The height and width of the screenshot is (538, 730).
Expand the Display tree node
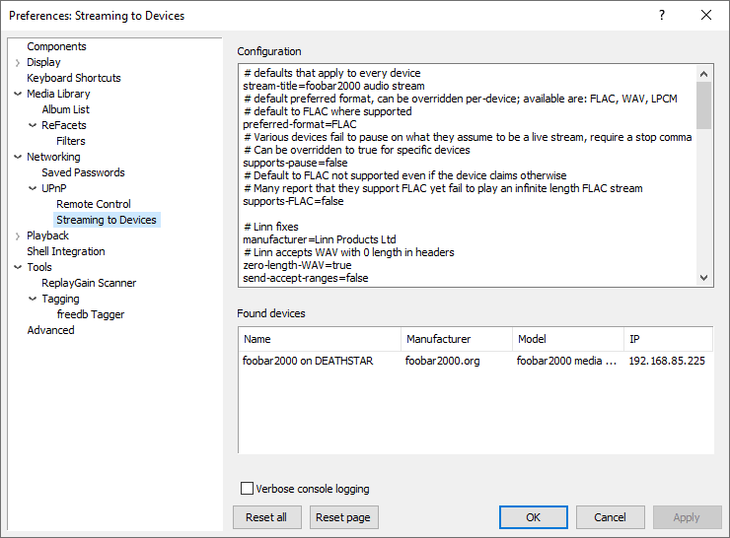pos(17,63)
